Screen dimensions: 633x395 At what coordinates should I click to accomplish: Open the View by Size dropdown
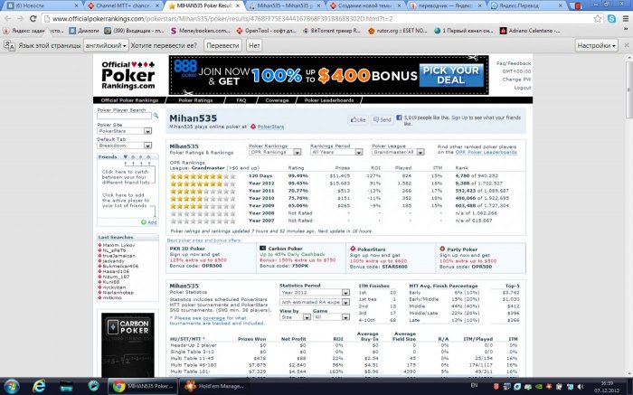click(x=295, y=317)
